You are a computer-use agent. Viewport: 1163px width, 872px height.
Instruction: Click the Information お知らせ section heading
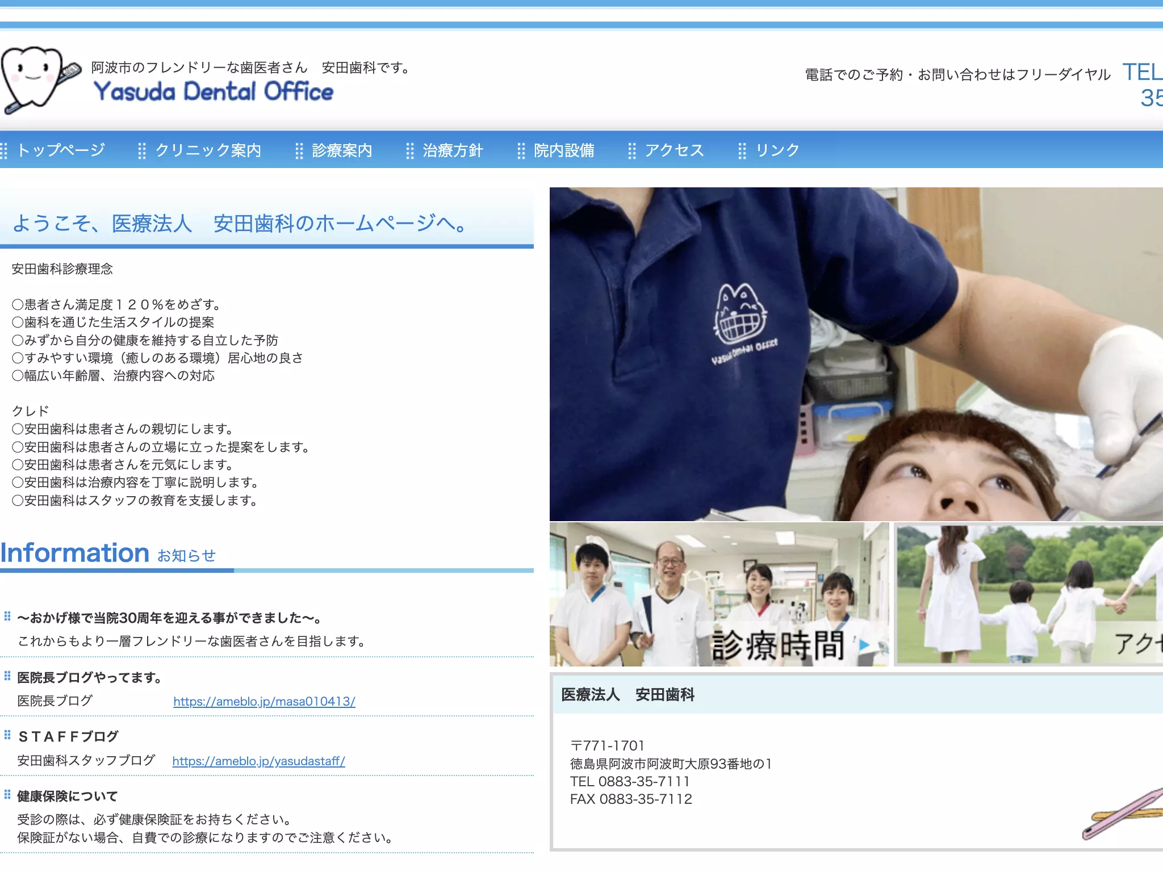click(108, 553)
